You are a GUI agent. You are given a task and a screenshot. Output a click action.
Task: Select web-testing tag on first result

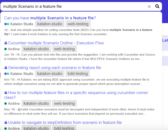[78, 24]
